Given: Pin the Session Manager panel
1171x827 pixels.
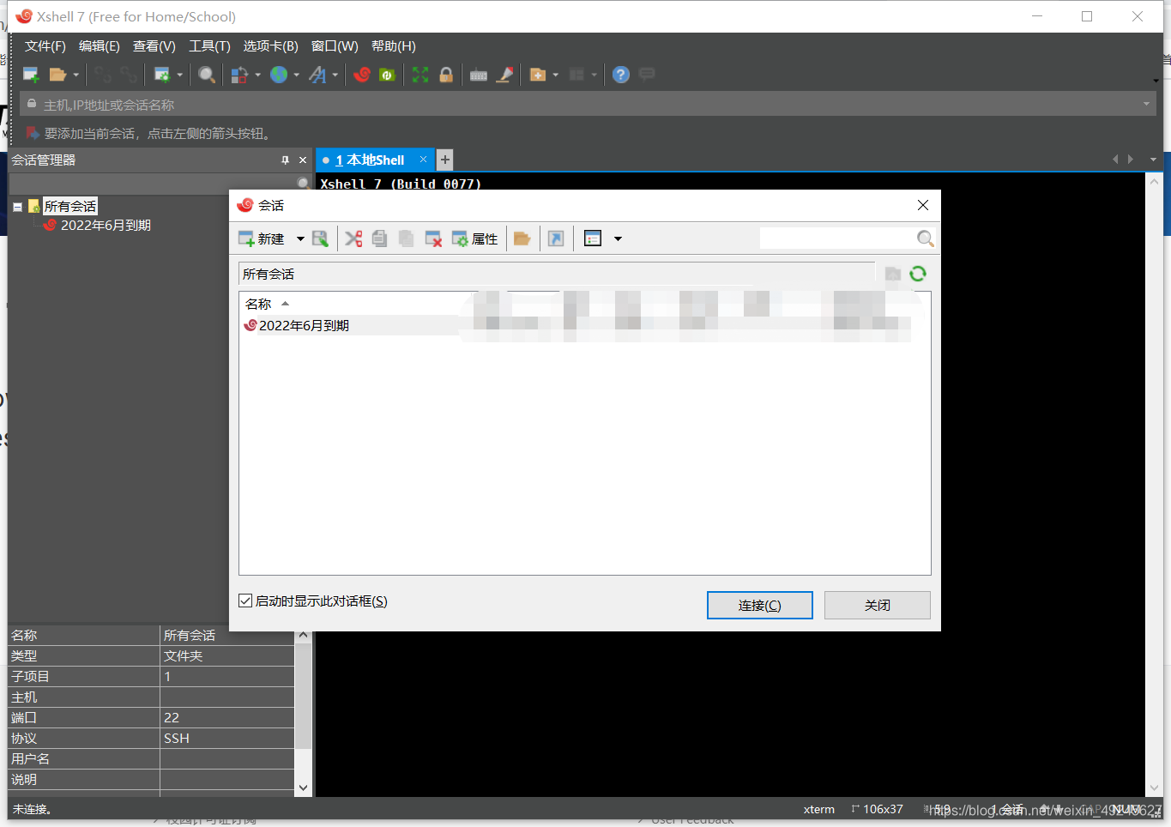Looking at the screenshot, I should tap(286, 160).
